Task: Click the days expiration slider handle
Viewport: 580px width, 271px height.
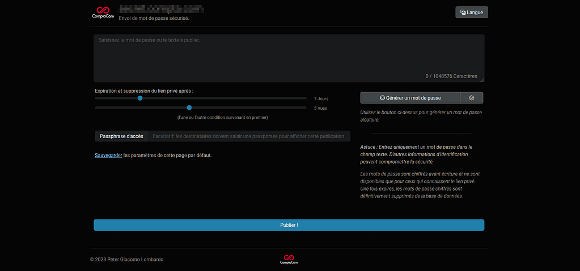Action: click(140, 98)
